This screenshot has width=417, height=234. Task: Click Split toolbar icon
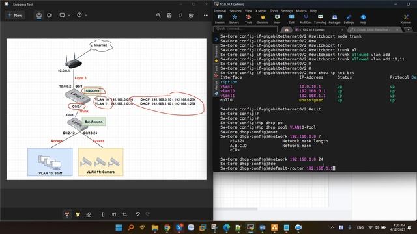pos(291,19)
